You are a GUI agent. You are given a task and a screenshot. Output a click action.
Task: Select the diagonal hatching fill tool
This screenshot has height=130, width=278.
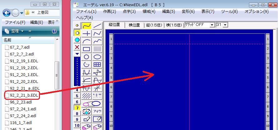pyautogui.click(x=86, y=96)
